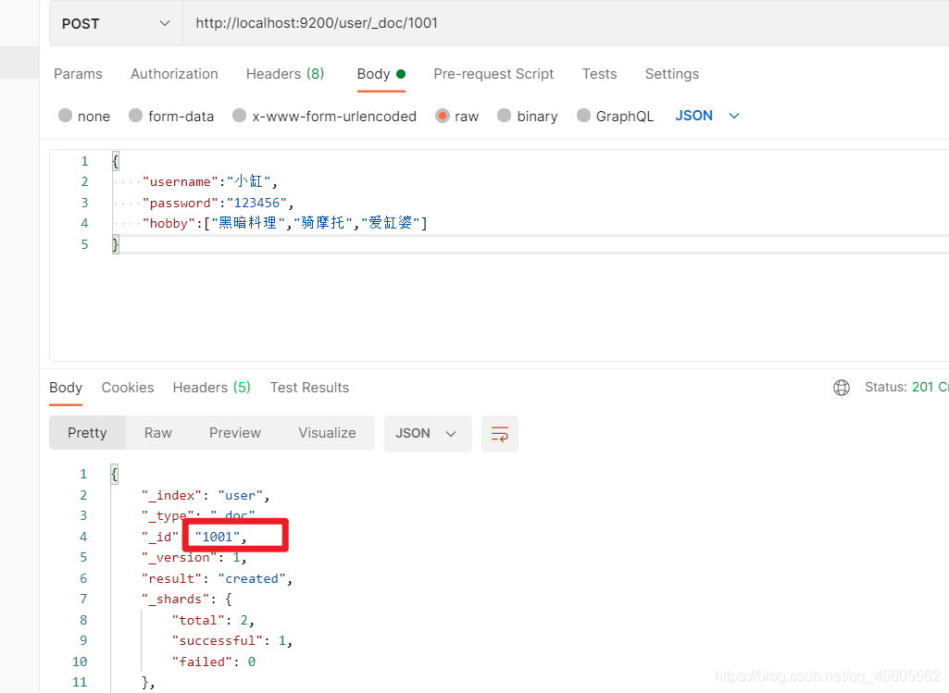Select the none body type radio
Image resolution: width=949 pixels, height=693 pixels.
click(x=66, y=116)
